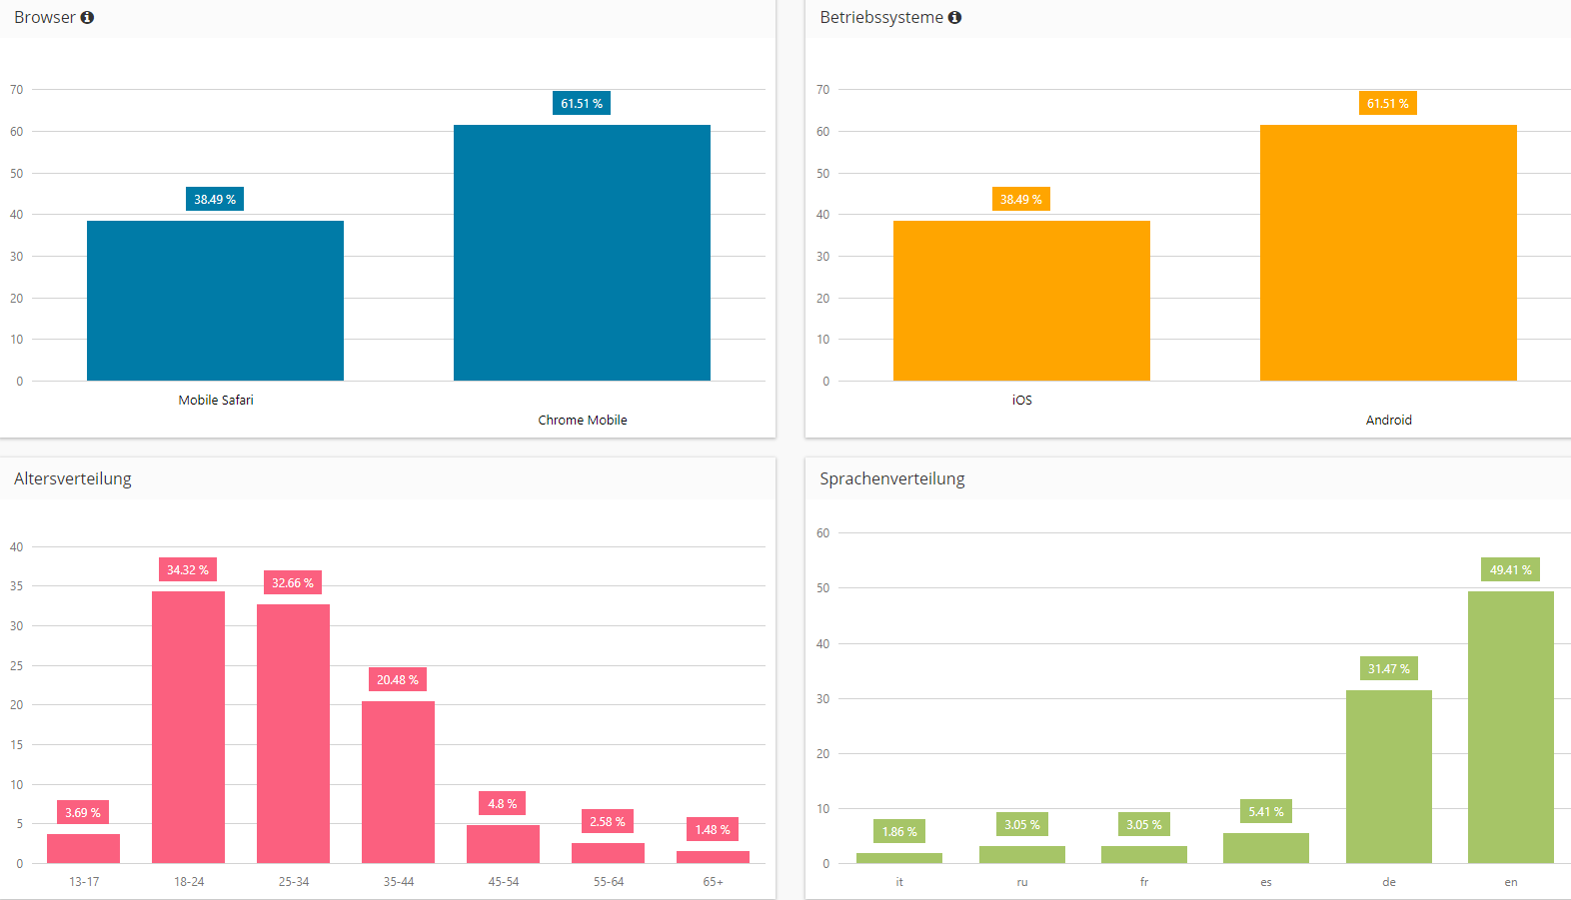Screen dimensions: 1571x900
Task: Click the Sprachenverteilung panel title
Action: tap(892, 478)
